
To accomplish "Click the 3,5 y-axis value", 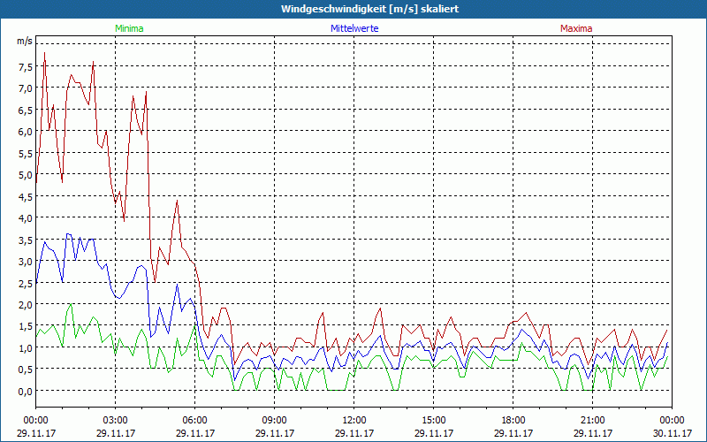I will click(x=26, y=240).
